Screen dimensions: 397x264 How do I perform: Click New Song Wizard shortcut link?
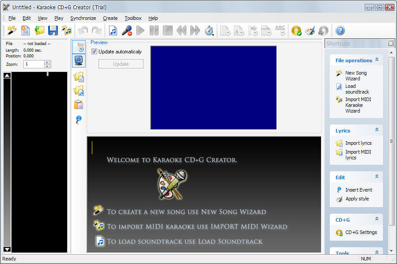356,75
